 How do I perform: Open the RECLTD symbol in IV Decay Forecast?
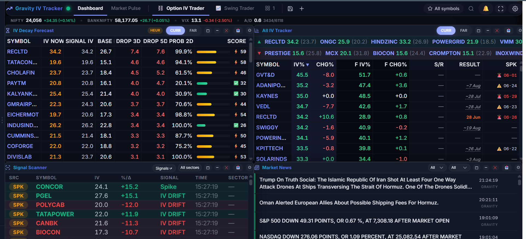17,52
